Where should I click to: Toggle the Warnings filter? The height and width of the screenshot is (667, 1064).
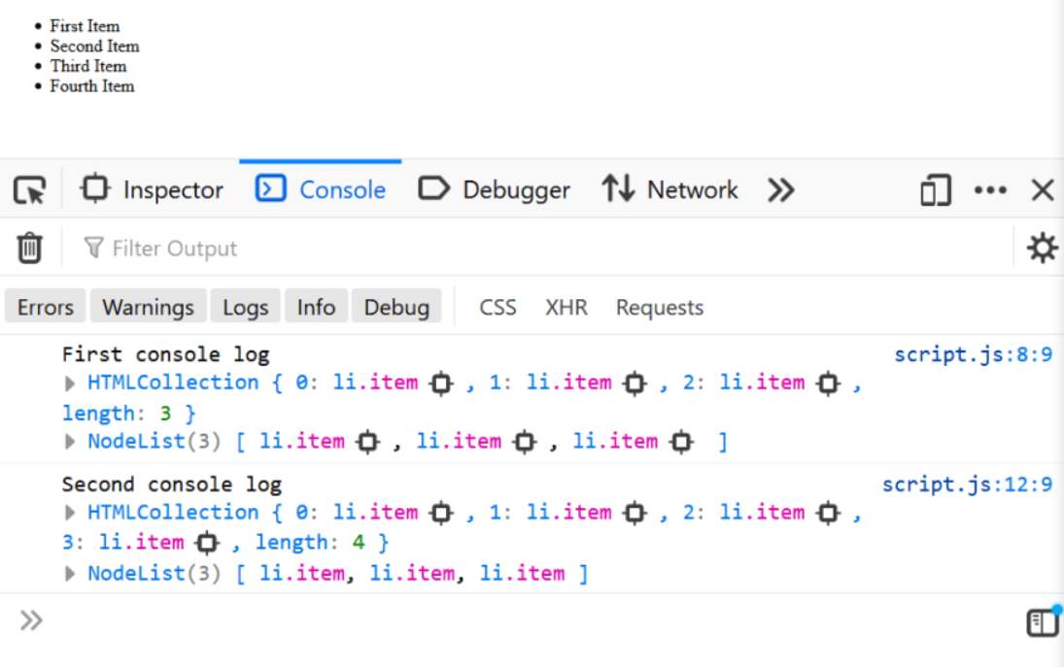click(x=148, y=306)
